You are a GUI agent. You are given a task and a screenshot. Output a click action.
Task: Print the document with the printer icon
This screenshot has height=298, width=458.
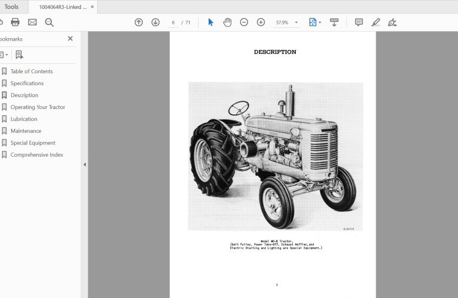coord(15,22)
